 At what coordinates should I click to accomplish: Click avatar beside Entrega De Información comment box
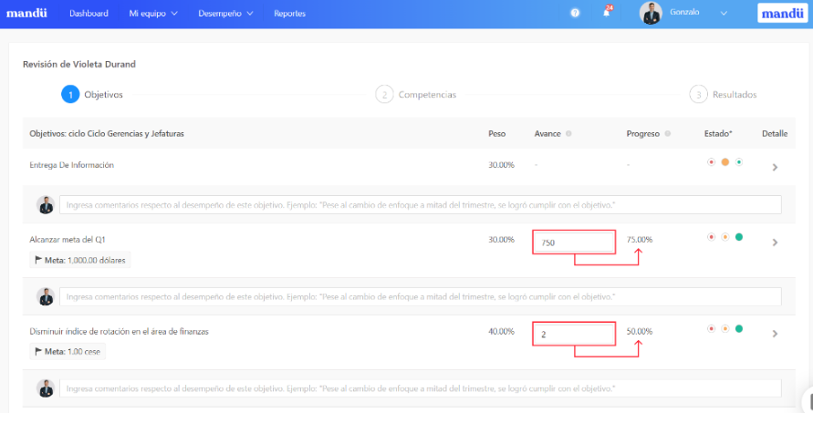[46, 205]
